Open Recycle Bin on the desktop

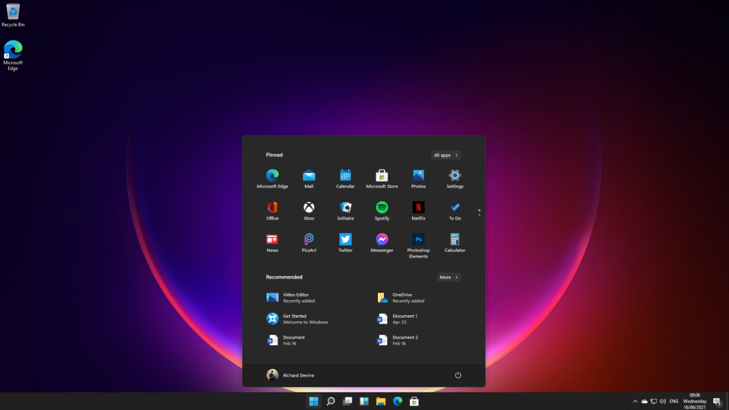point(13,15)
